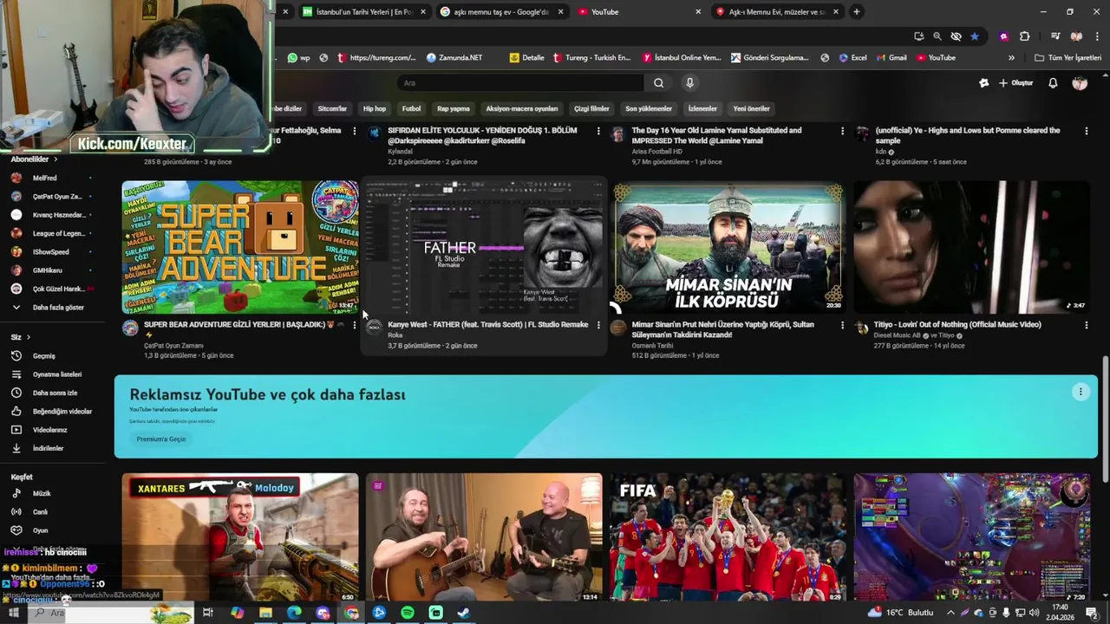Image resolution: width=1110 pixels, height=624 pixels.
Task: Click the page vertical scrollbar
Action: click(1104, 418)
